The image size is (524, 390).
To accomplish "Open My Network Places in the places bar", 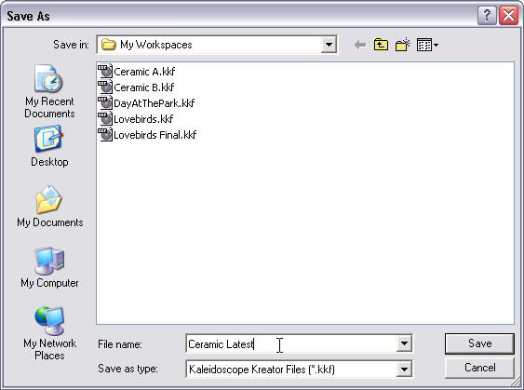I will click(49, 333).
